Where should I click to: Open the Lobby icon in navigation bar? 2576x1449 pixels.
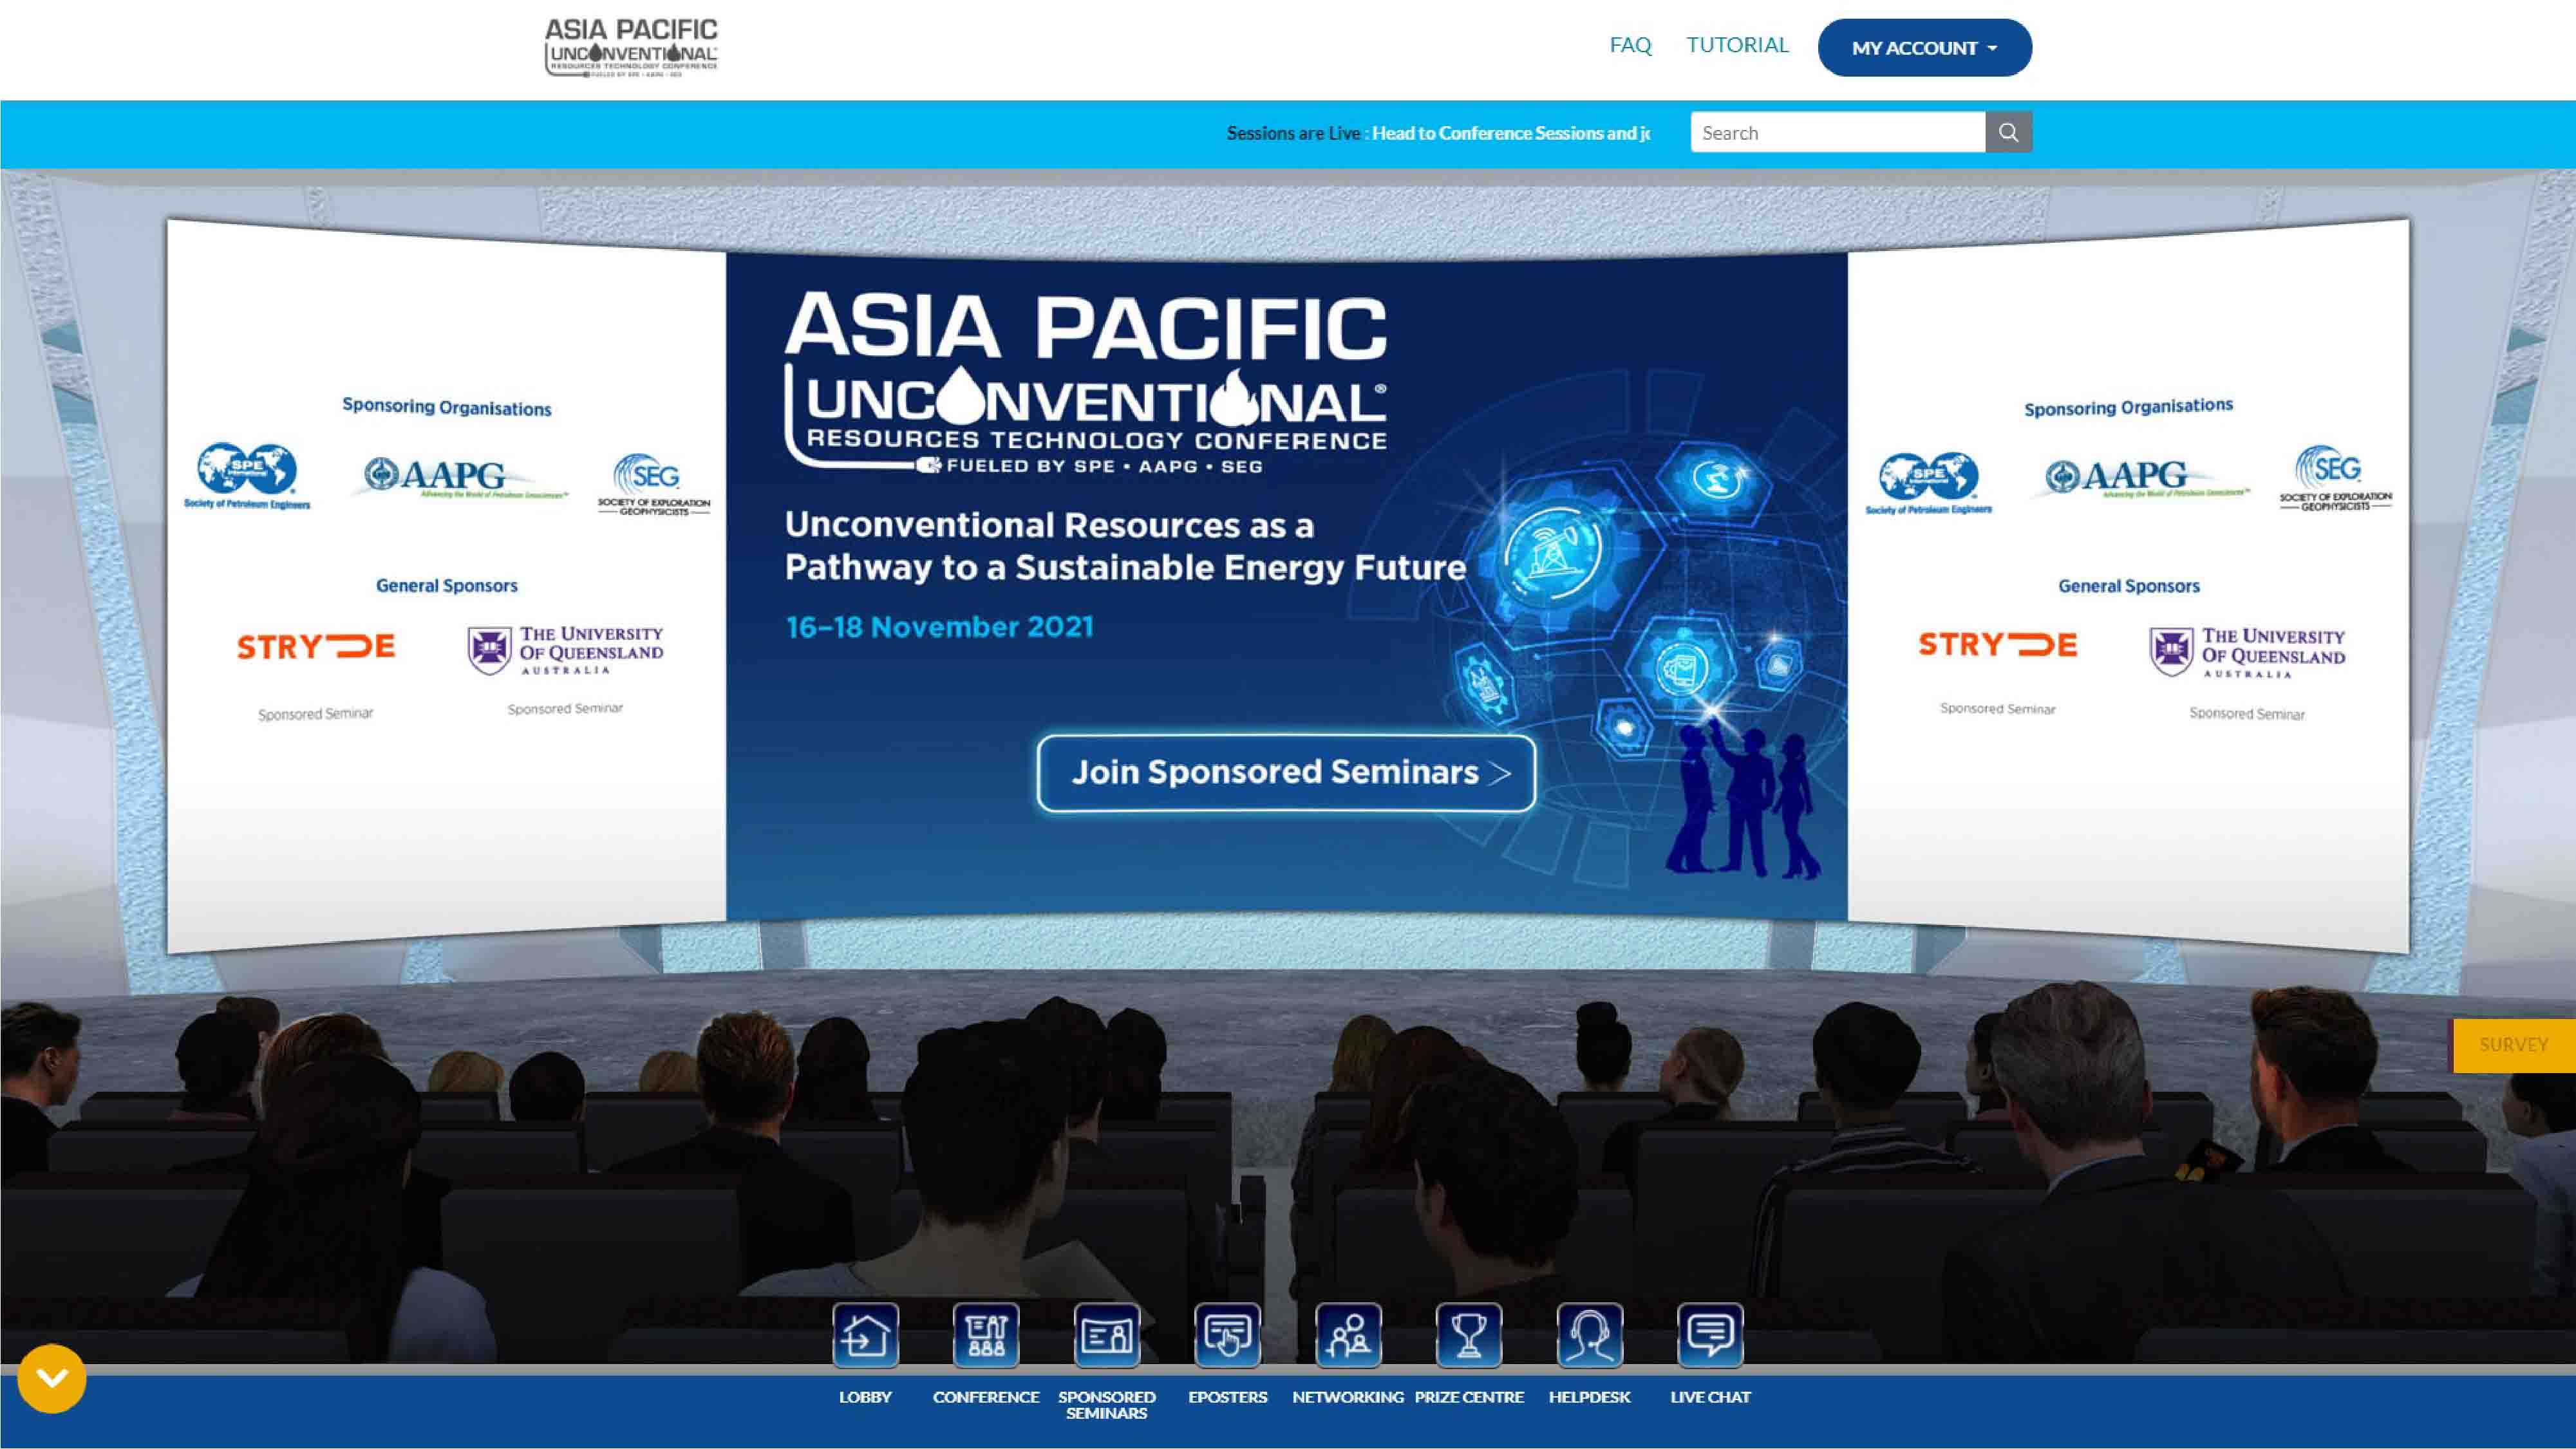coord(865,1335)
